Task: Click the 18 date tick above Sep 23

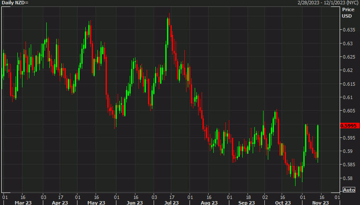Action: pyautogui.click(x=248, y=197)
